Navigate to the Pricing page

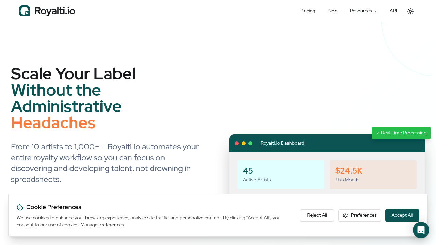click(308, 11)
